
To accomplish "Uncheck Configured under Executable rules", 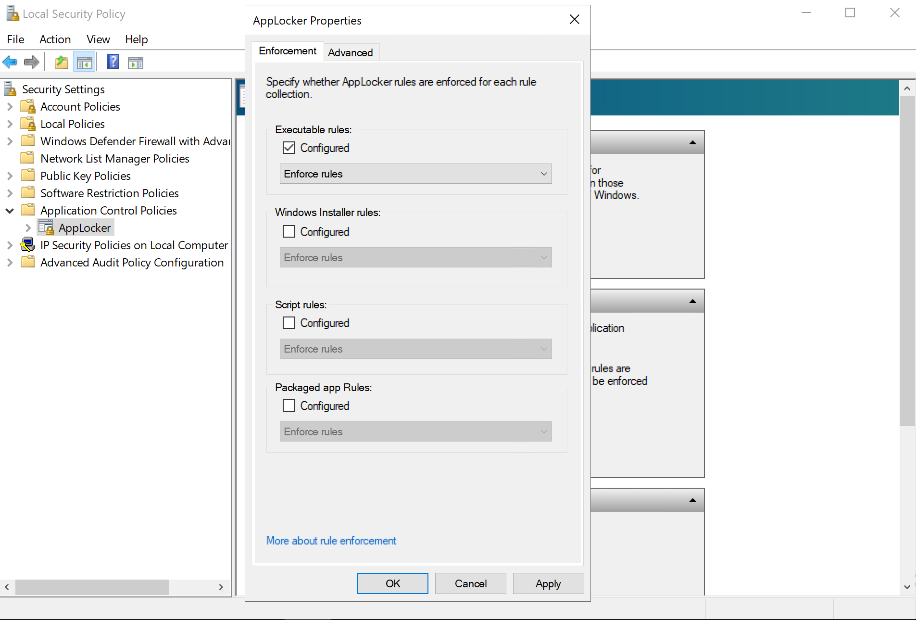I will point(289,148).
